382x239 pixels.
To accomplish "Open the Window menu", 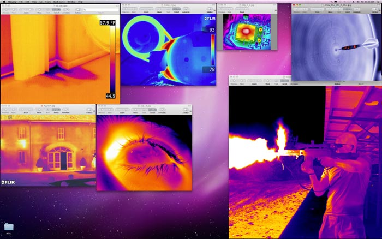I will 71,2.
